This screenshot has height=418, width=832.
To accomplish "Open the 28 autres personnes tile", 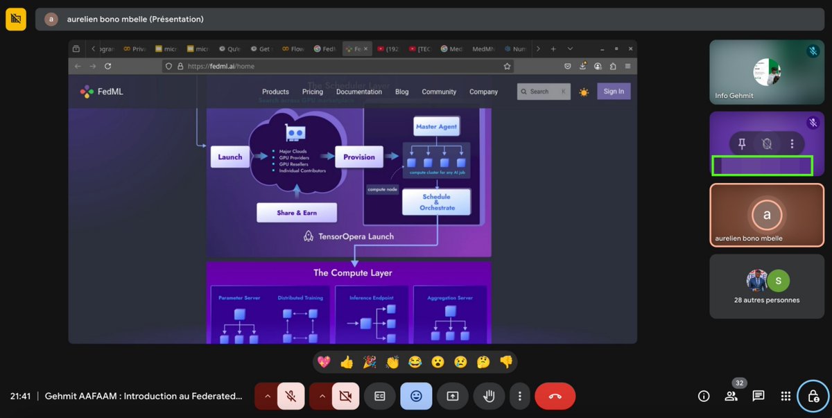I will [x=767, y=286].
